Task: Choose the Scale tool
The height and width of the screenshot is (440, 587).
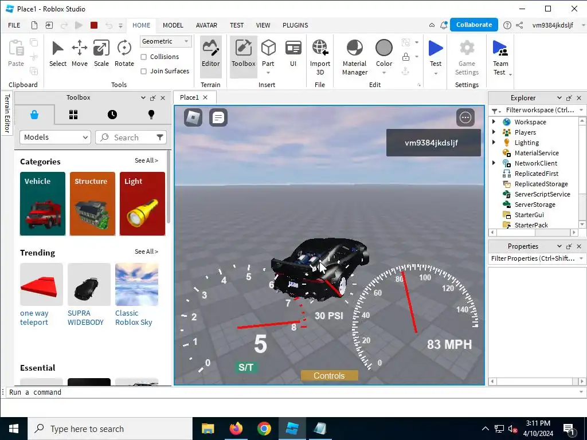Action: point(101,53)
